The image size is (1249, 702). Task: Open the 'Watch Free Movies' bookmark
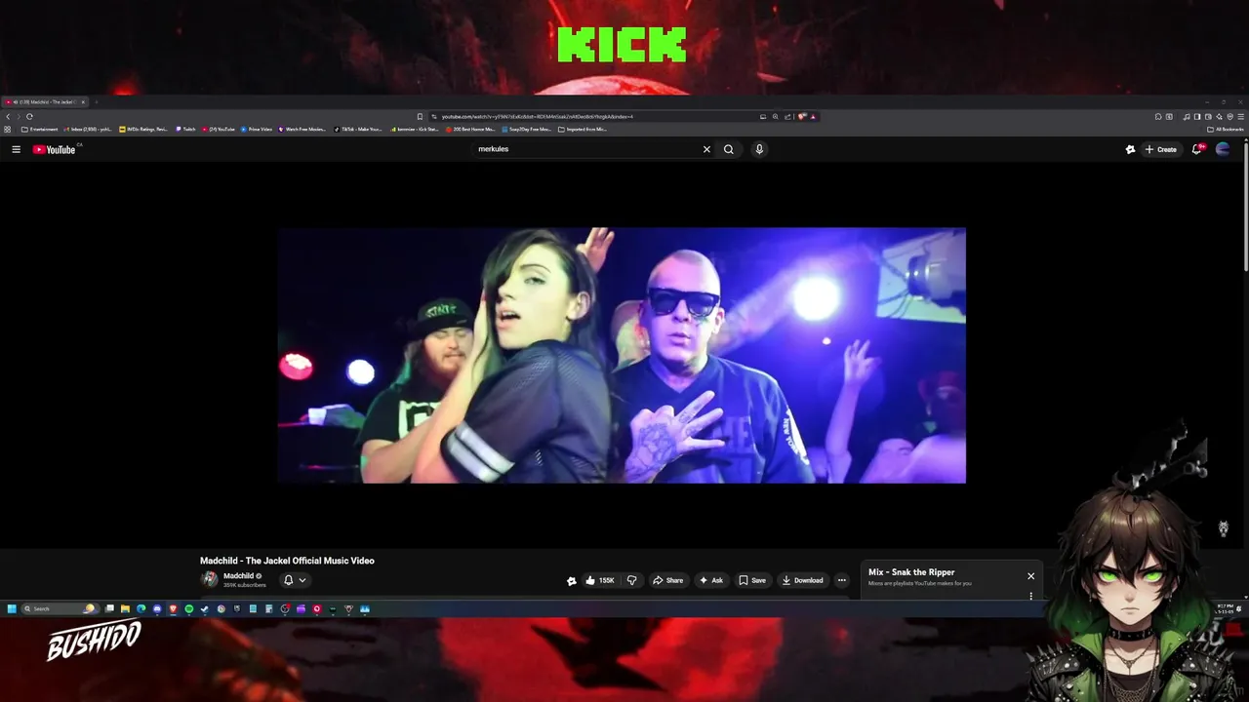(x=302, y=129)
